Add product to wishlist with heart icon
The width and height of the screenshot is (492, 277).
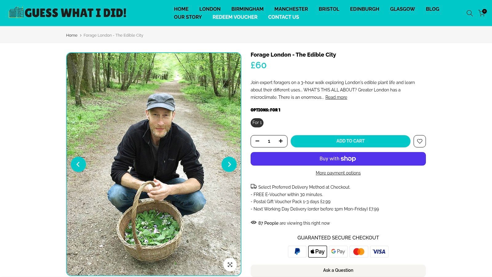point(419,141)
